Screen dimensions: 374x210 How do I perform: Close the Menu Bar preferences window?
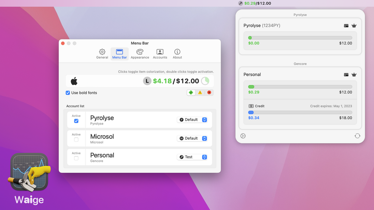pos(63,43)
